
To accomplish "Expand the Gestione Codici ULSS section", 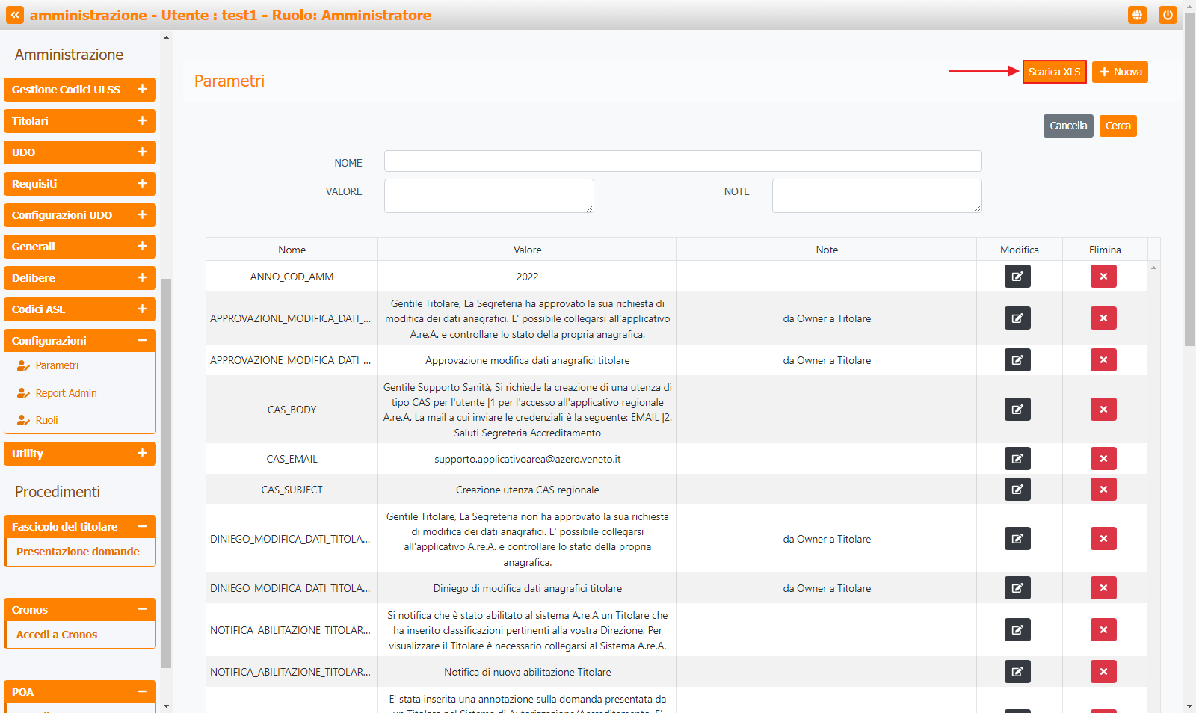I will click(x=80, y=90).
